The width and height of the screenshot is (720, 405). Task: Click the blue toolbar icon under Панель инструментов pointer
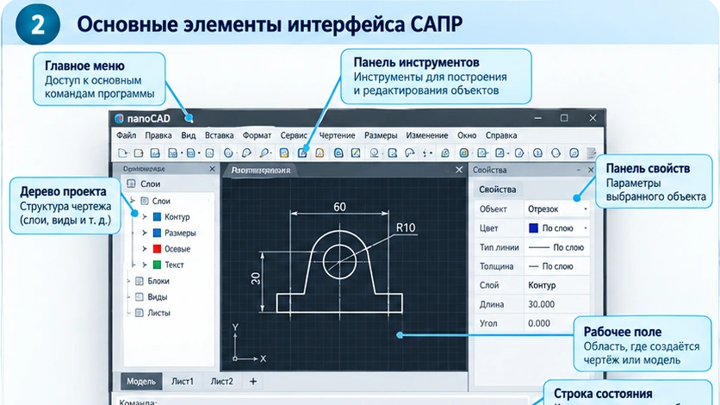coord(302,153)
